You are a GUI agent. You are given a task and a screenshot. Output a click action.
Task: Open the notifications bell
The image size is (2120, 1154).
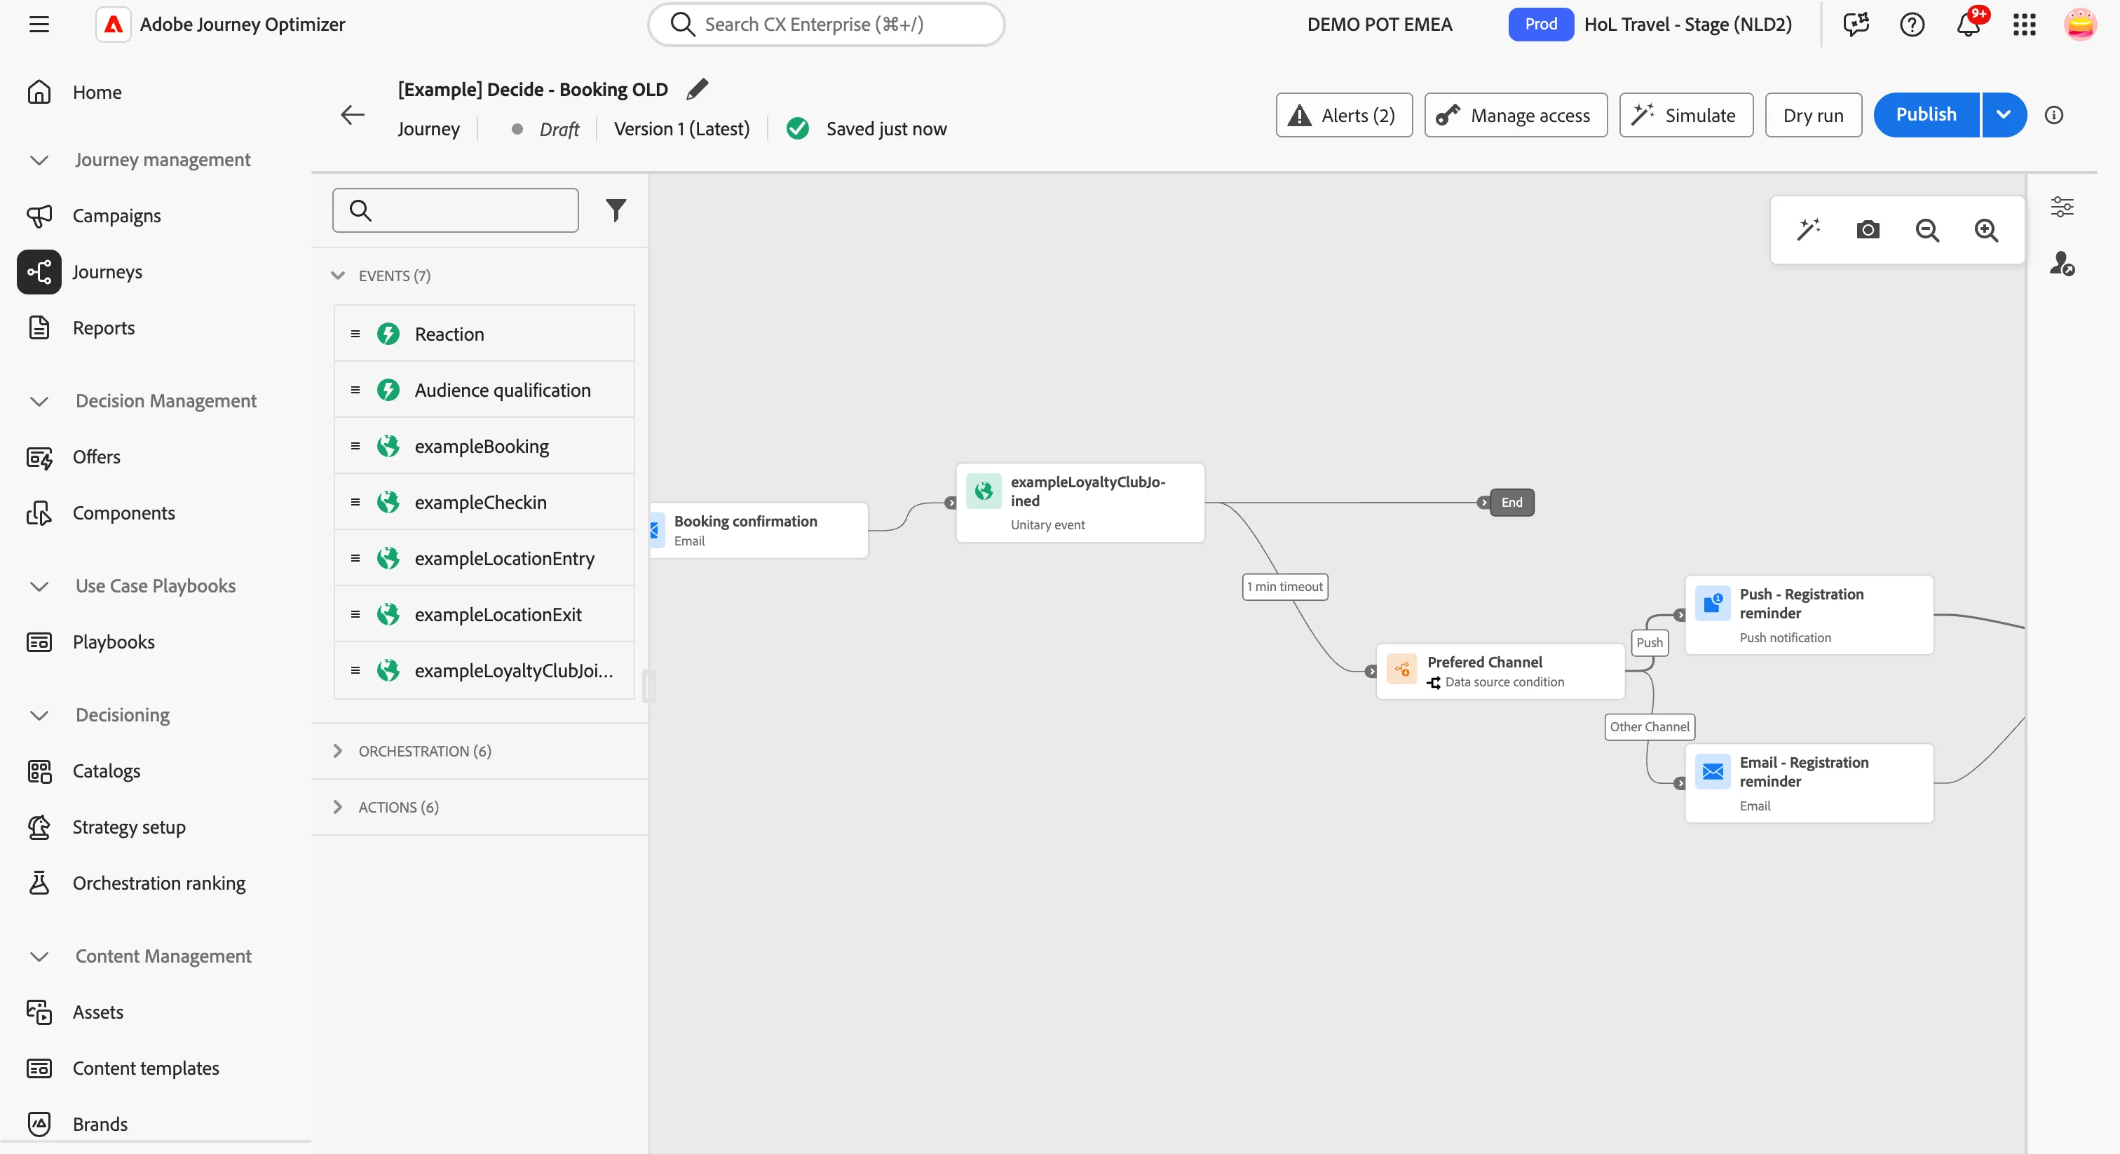(x=1968, y=25)
